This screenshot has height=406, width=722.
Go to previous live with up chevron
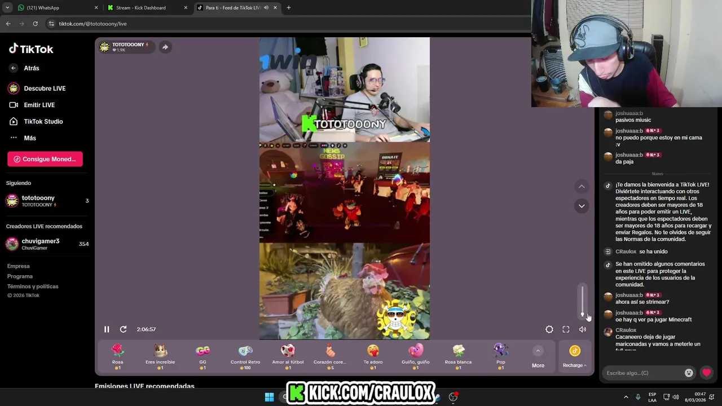pyautogui.click(x=582, y=187)
